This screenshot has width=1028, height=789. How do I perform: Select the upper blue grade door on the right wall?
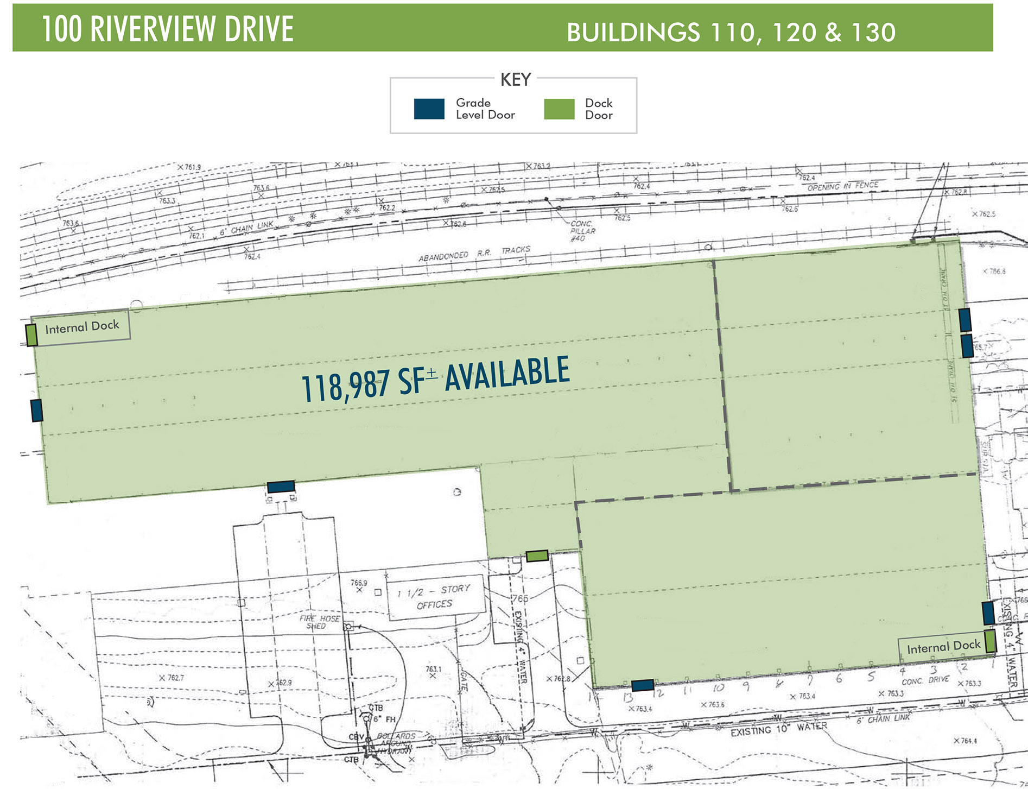click(964, 320)
